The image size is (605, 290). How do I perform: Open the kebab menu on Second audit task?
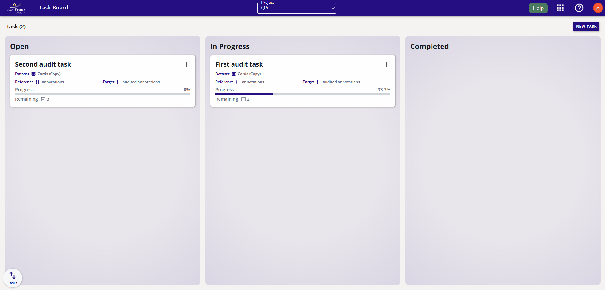(186, 64)
